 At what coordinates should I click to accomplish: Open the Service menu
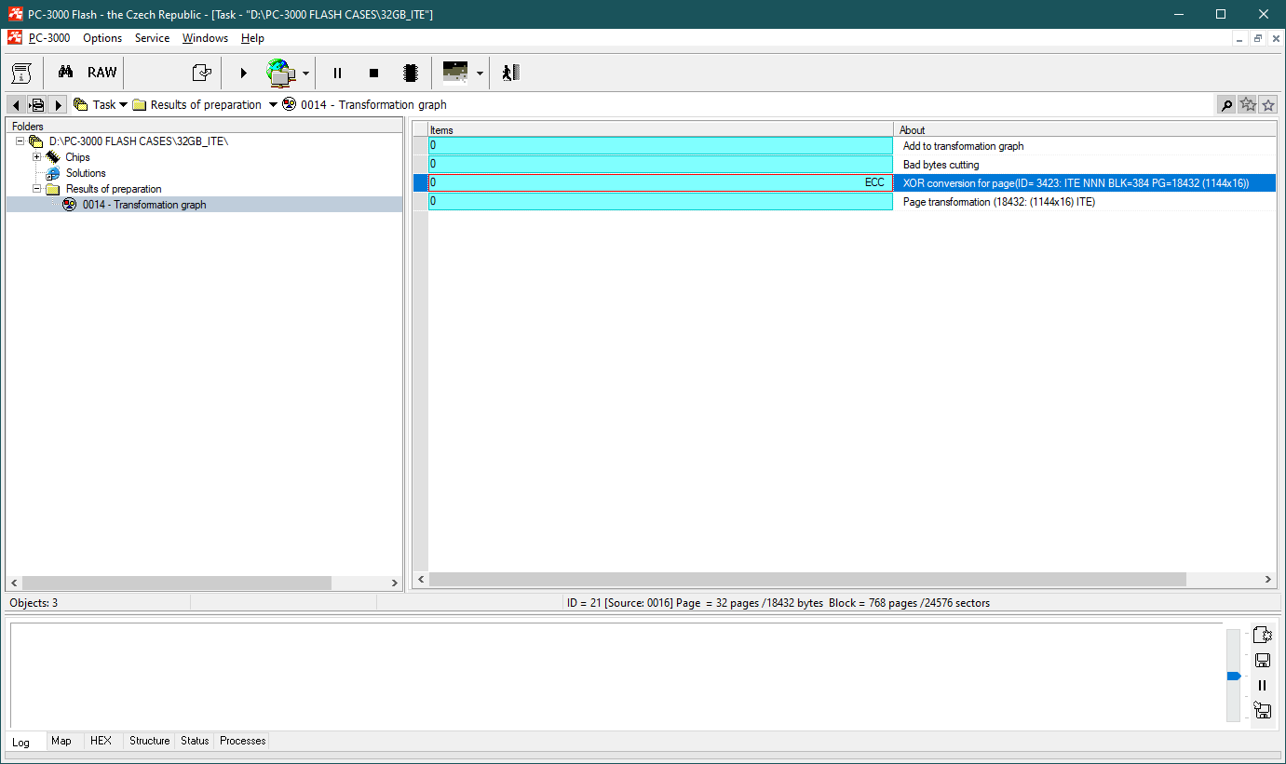click(x=152, y=38)
